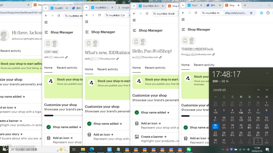
Task: Open hamburger menu in DMC Shop Manager window
Action: coord(46,32)
